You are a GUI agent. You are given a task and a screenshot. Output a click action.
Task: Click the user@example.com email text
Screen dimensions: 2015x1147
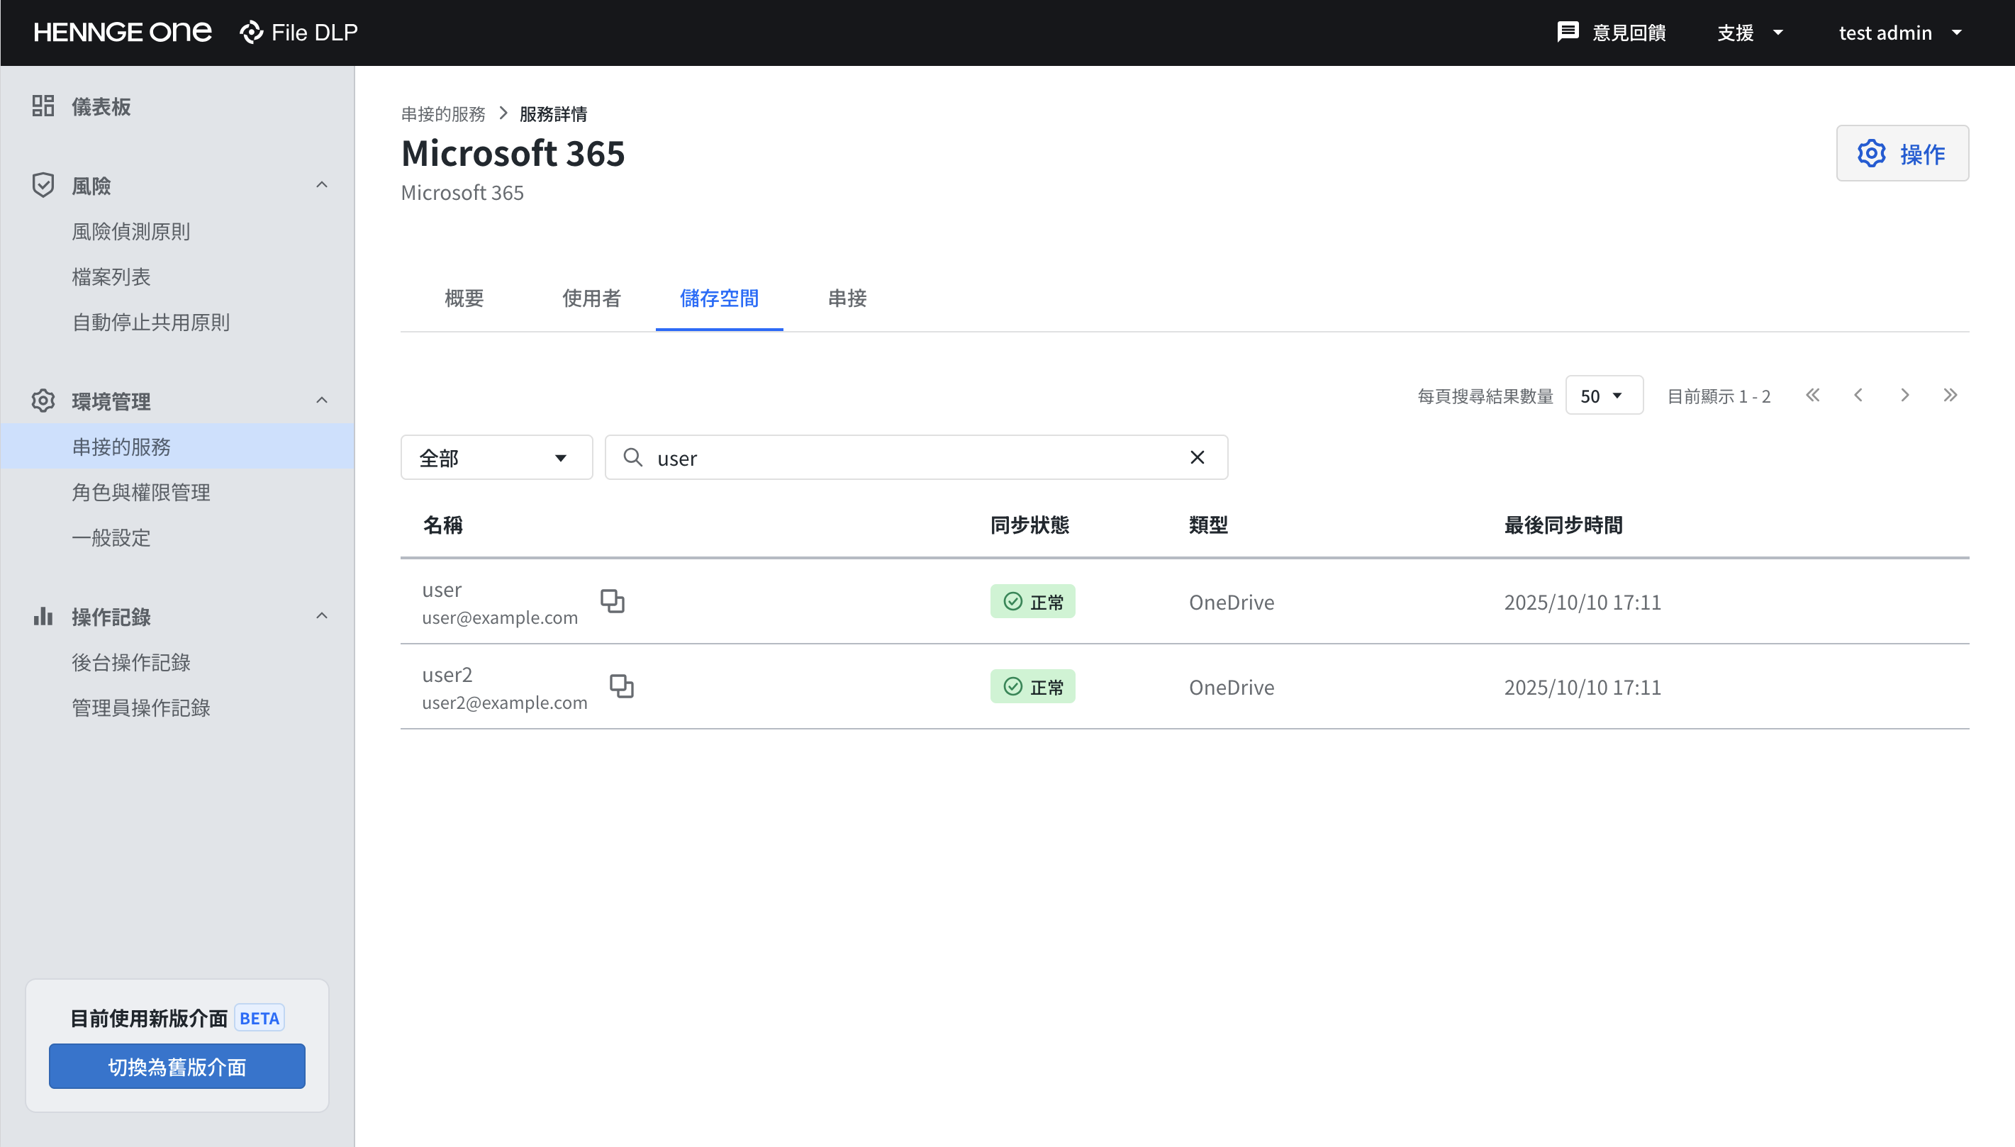point(501,618)
